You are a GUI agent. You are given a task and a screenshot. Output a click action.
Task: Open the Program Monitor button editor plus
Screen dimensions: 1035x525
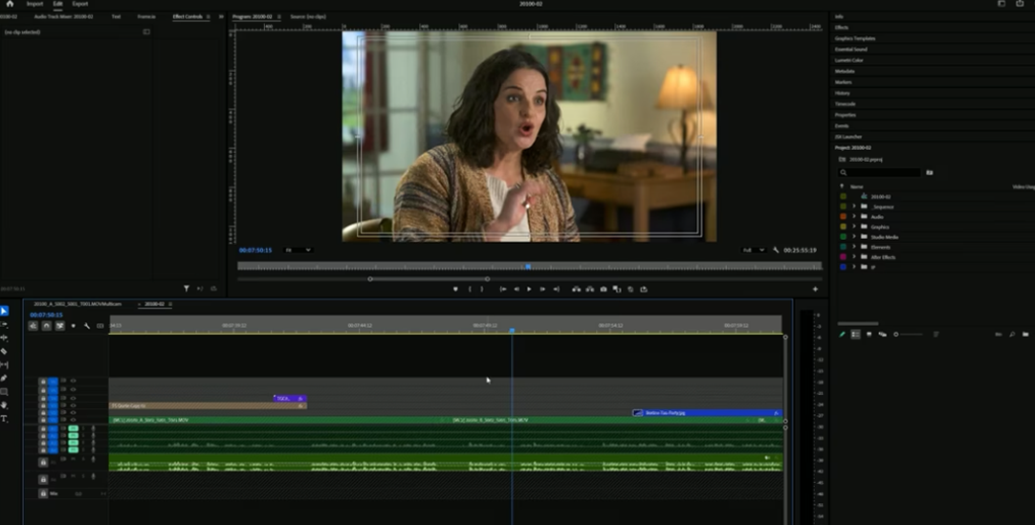pos(815,289)
